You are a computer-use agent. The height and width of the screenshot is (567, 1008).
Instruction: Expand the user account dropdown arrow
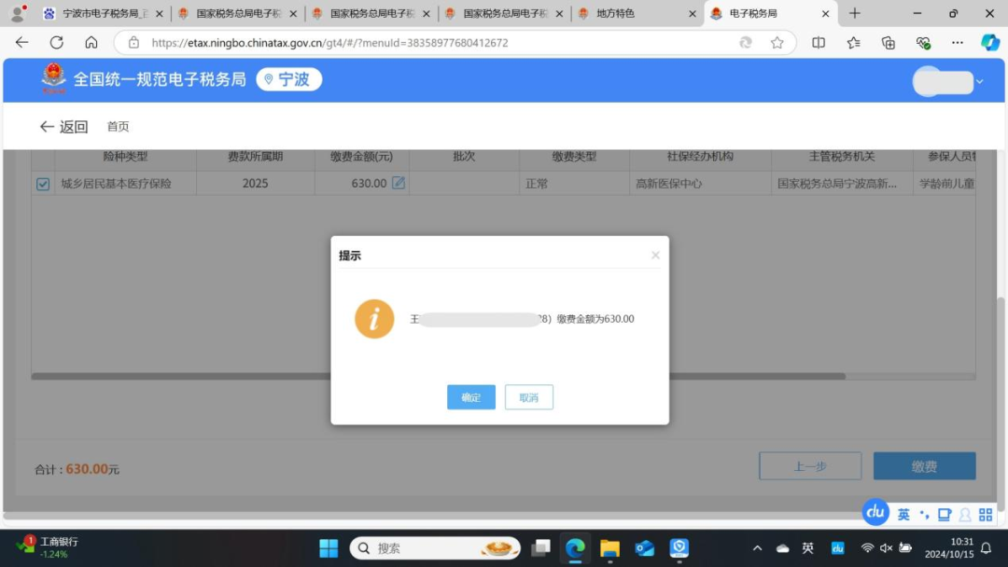pos(979,82)
